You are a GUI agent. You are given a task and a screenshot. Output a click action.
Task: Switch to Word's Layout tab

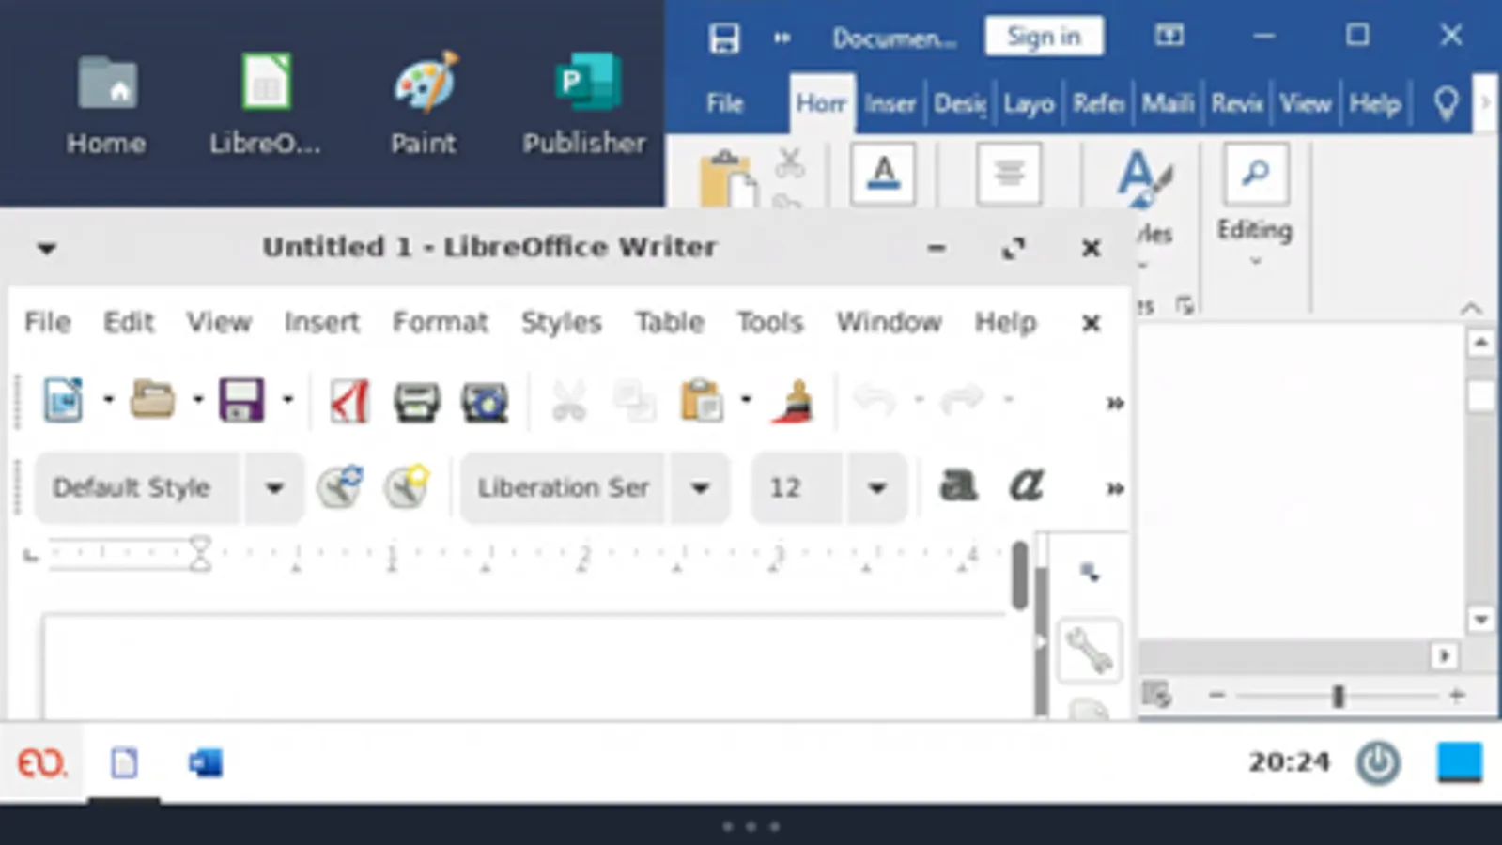[x=1029, y=103]
